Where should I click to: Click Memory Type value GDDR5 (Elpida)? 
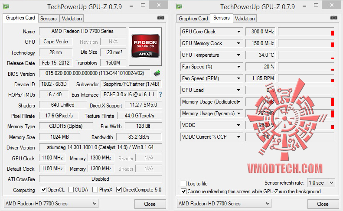(66, 126)
